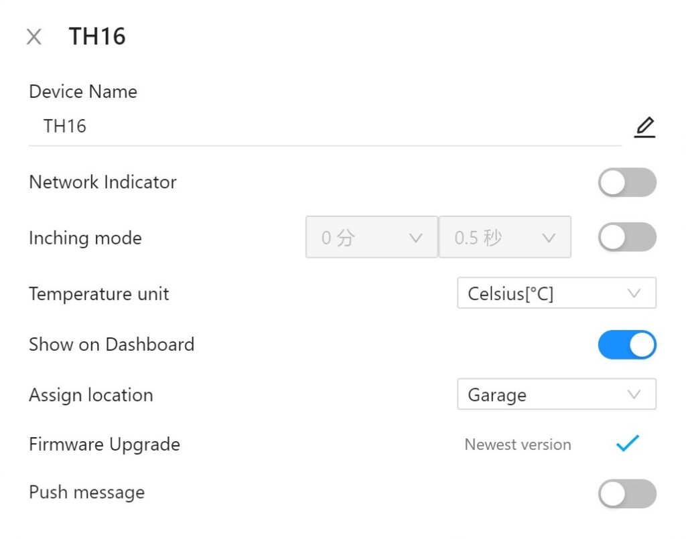
Task: Open the Garage location dropdown
Action: [556, 394]
